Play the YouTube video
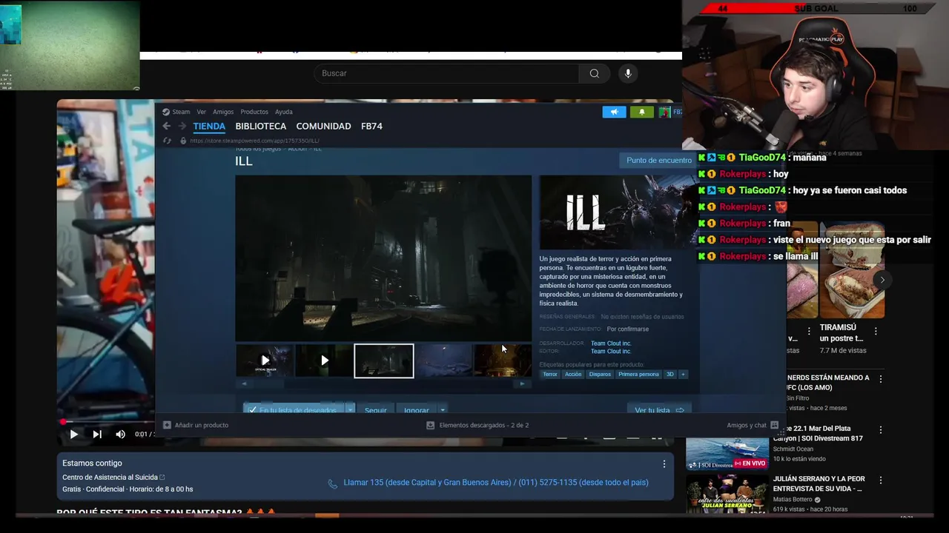Viewport: 949px width, 533px height. [x=73, y=435]
